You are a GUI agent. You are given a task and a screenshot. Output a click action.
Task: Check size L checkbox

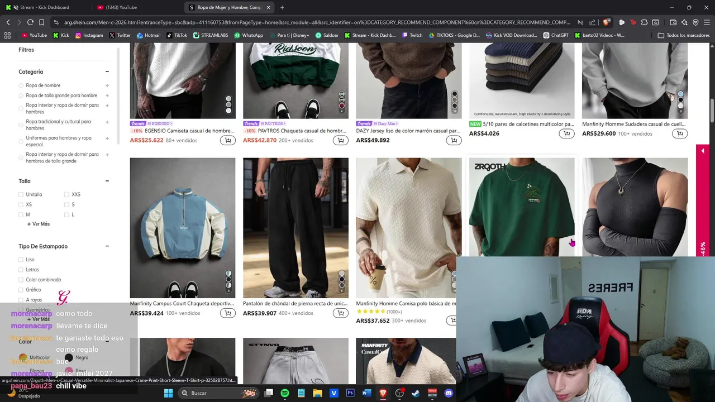coord(66,215)
